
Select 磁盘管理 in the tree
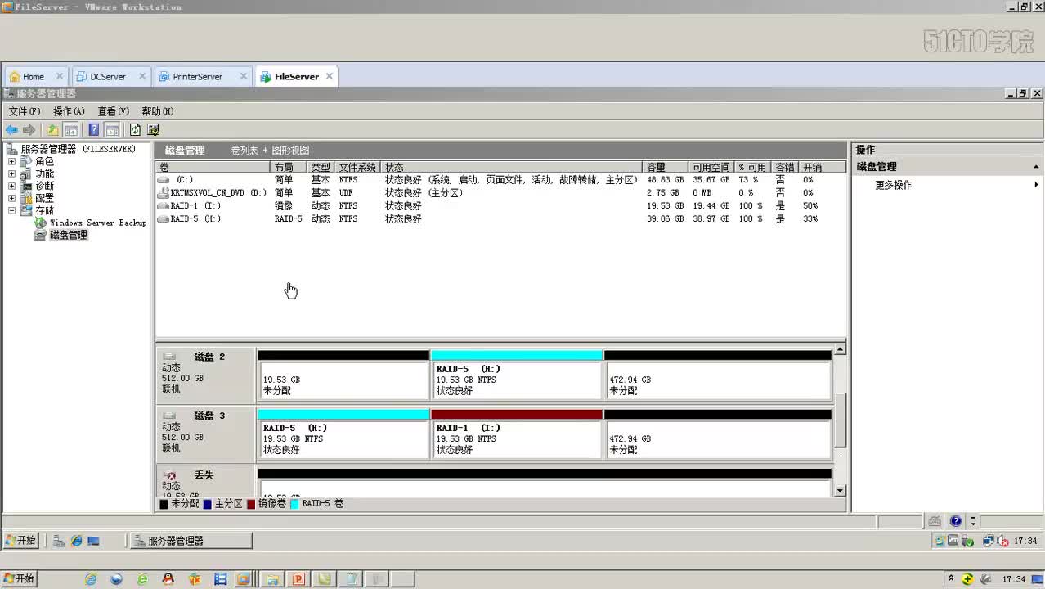(68, 235)
